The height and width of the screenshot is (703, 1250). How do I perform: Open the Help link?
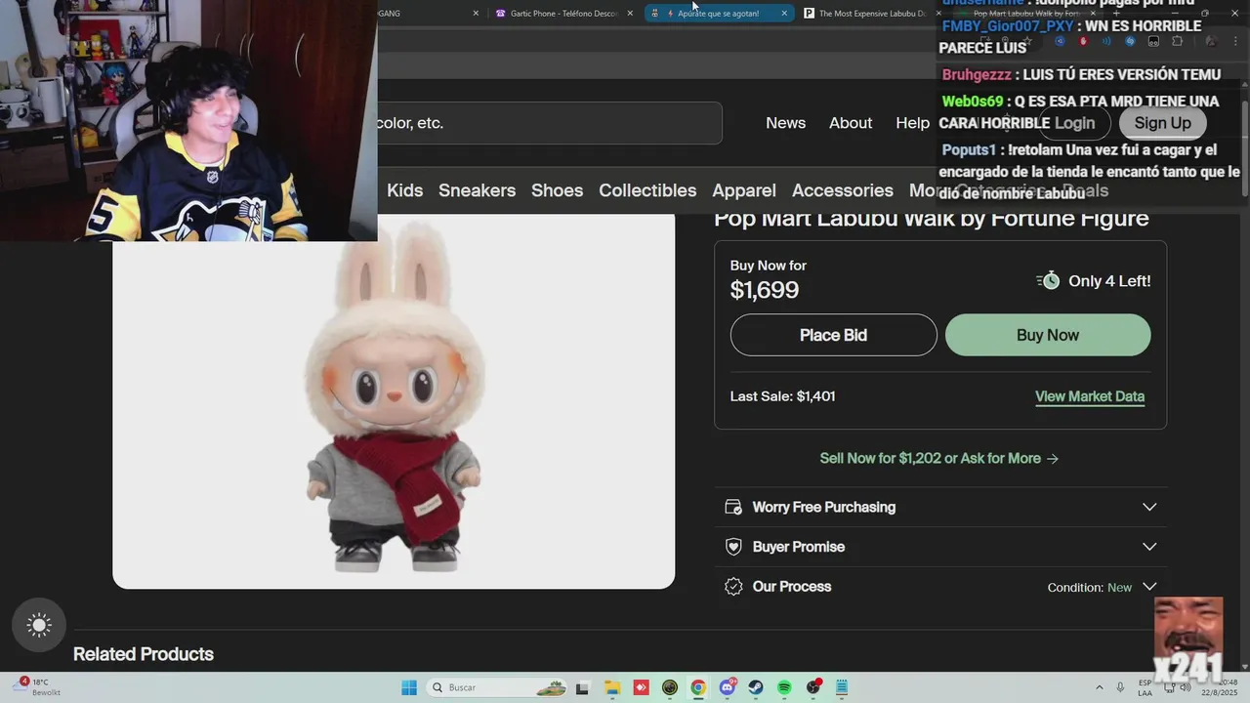coord(912,123)
